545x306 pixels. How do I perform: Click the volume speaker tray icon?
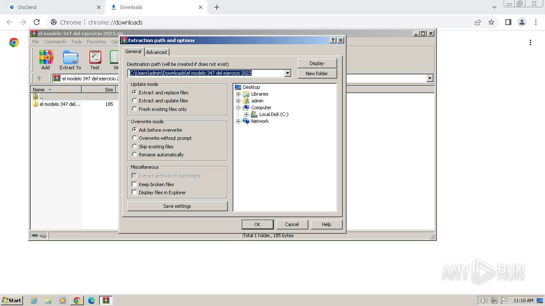tap(484, 300)
